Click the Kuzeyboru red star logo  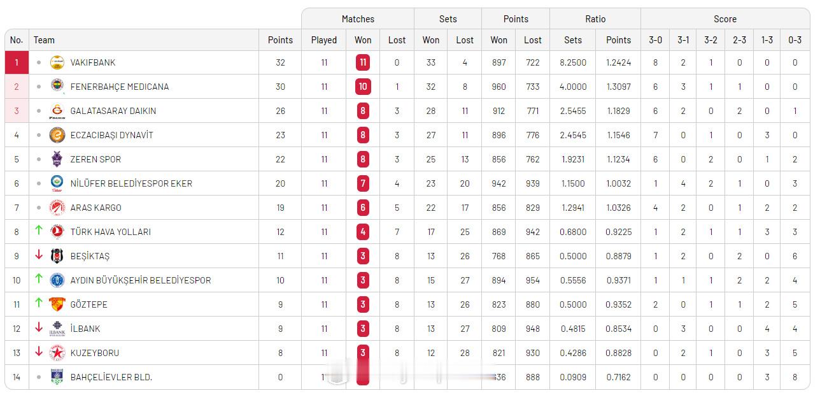(57, 353)
